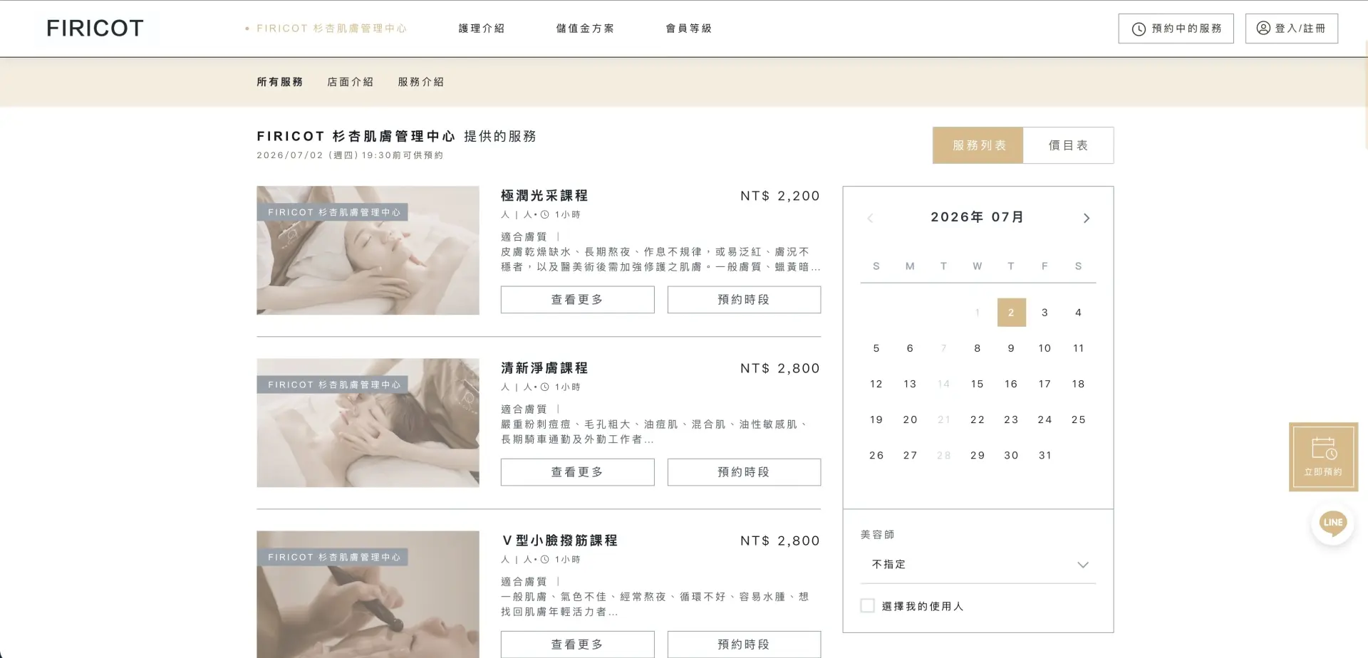The height and width of the screenshot is (658, 1368).
Task: Open 護理介紹 menu item
Action: [x=482, y=28]
